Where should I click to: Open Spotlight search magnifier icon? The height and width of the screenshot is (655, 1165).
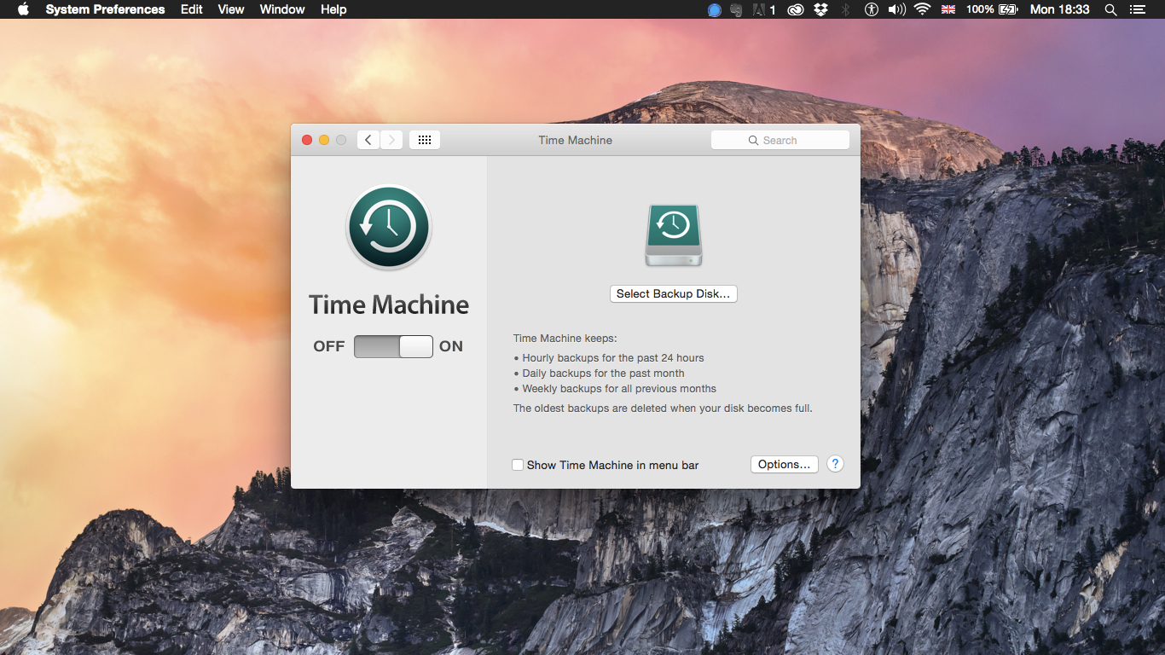click(1110, 9)
